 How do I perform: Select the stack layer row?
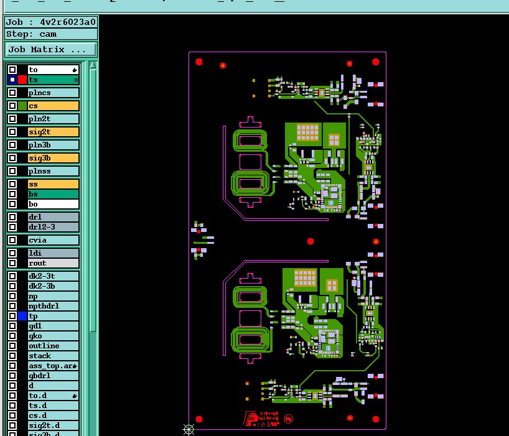click(x=54, y=356)
